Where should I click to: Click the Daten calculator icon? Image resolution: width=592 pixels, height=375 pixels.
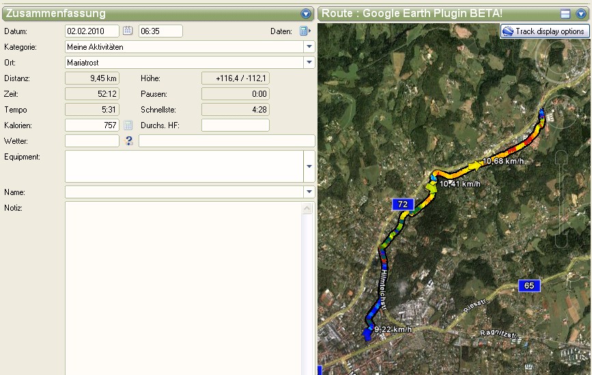tap(305, 31)
